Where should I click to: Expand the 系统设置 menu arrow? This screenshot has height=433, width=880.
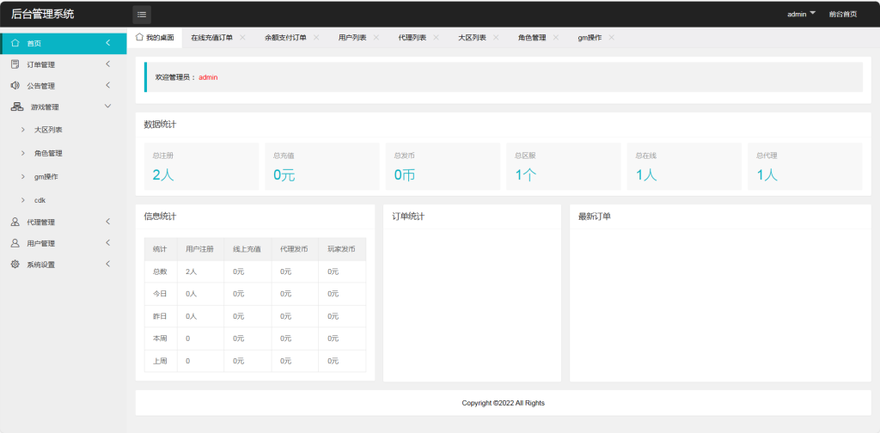tap(107, 265)
